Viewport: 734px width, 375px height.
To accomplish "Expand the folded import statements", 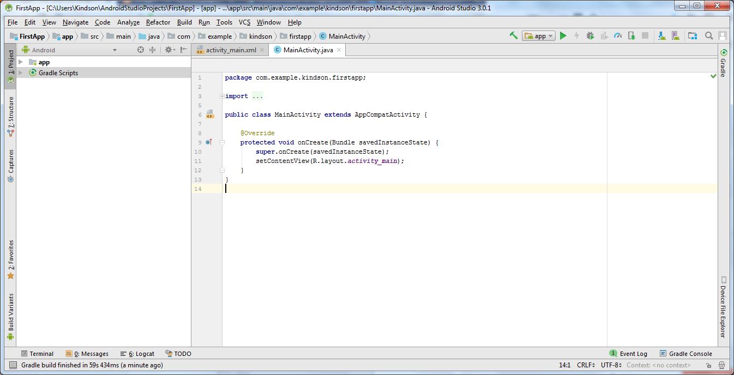I will 221,96.
